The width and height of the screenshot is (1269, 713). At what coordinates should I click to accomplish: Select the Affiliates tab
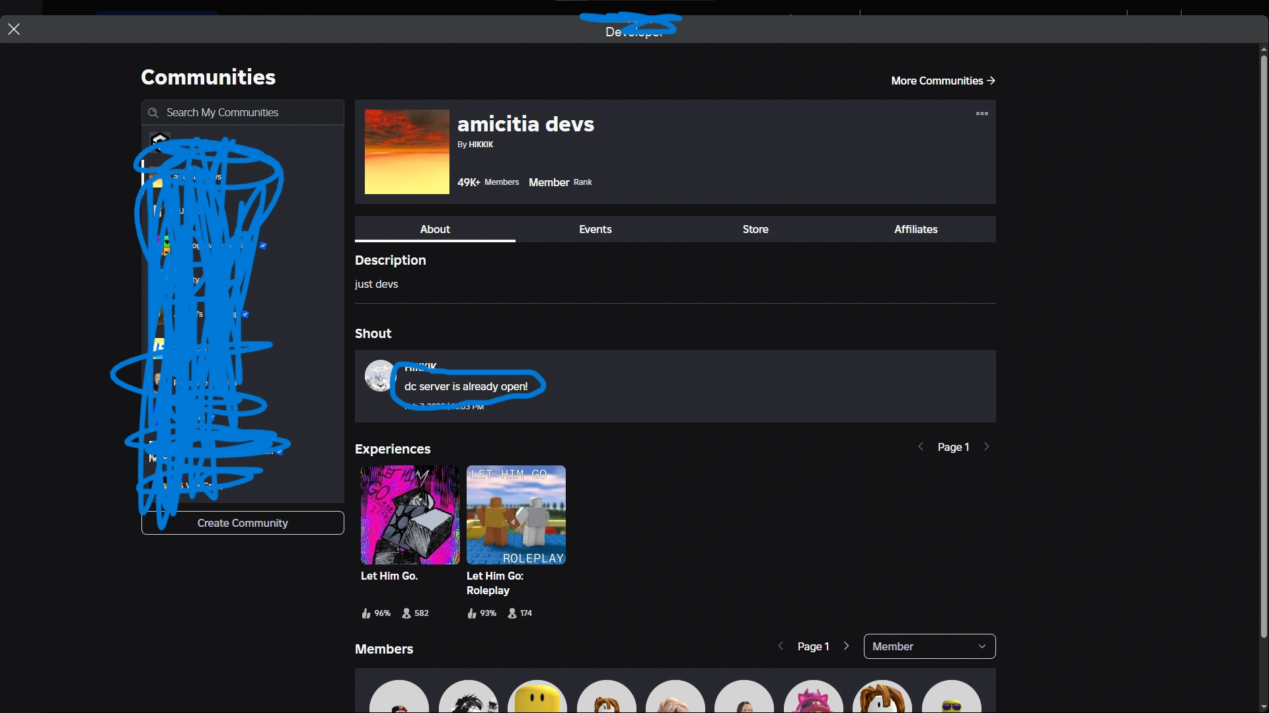click(x=915, y=229)
